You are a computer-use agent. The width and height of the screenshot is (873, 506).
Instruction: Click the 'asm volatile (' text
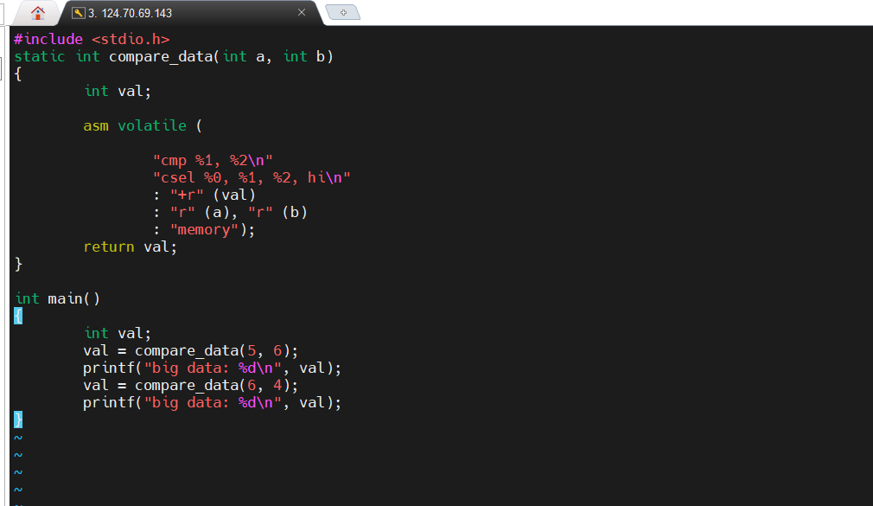(x=143, y=126)
